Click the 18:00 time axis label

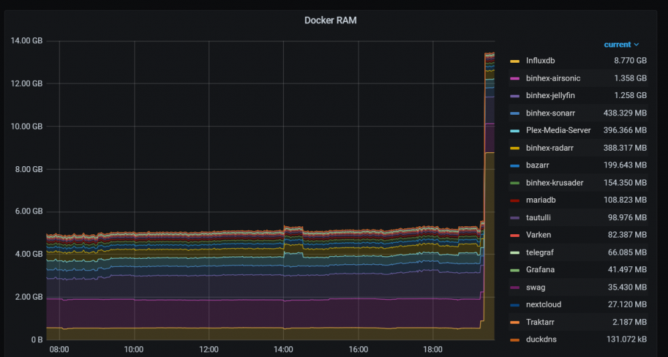coord(433,350)
